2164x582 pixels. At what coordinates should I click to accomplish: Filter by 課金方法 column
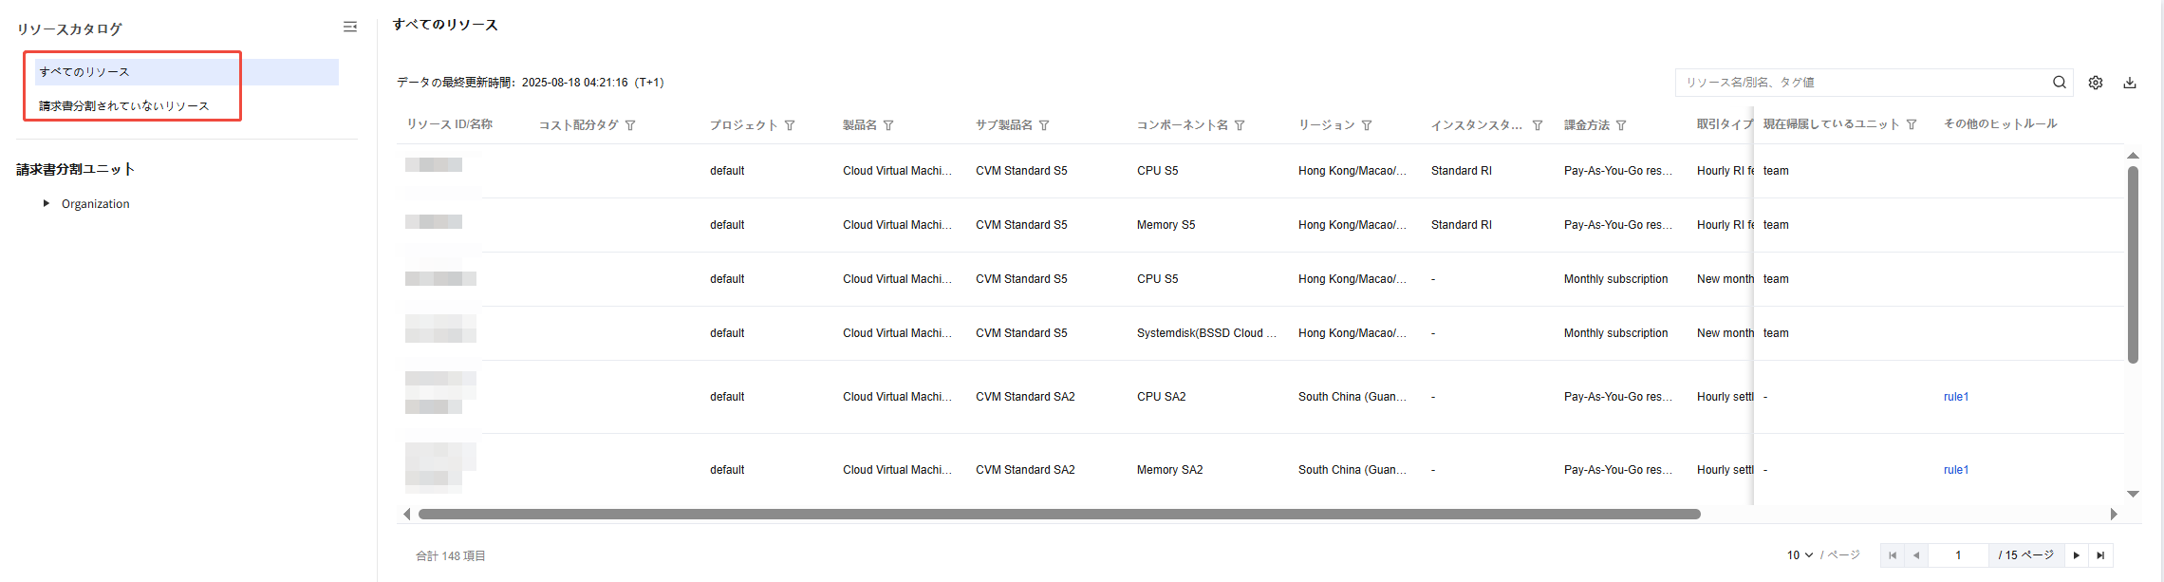coord(1621,125)
